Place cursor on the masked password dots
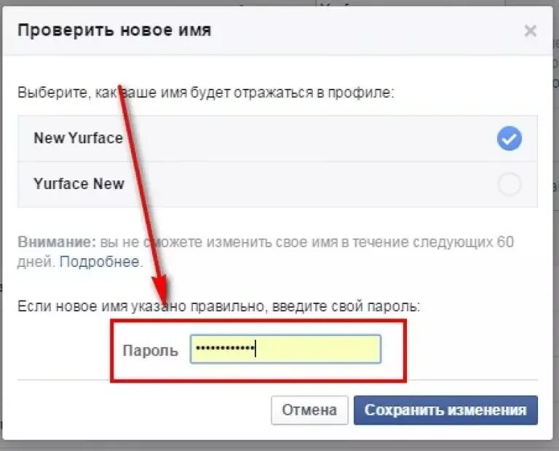The image size is (559, 451). click(x=226, y=348)
